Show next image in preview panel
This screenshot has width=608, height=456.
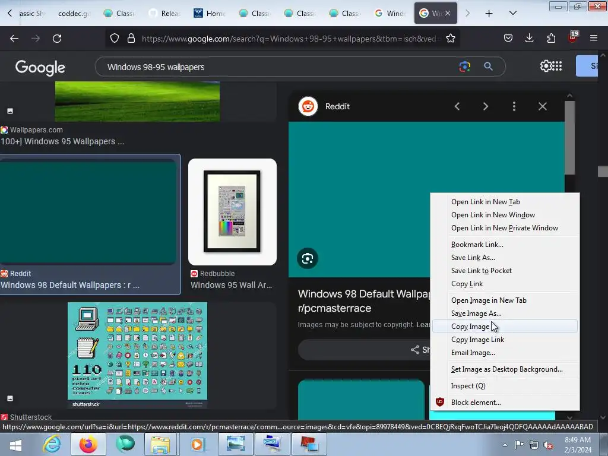click(486, 106)
